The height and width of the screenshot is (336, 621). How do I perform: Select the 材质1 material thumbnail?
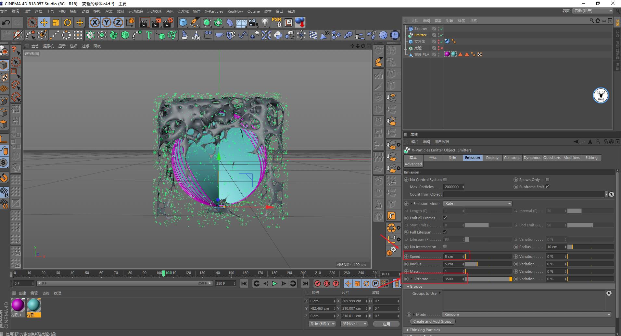[18, 304]
